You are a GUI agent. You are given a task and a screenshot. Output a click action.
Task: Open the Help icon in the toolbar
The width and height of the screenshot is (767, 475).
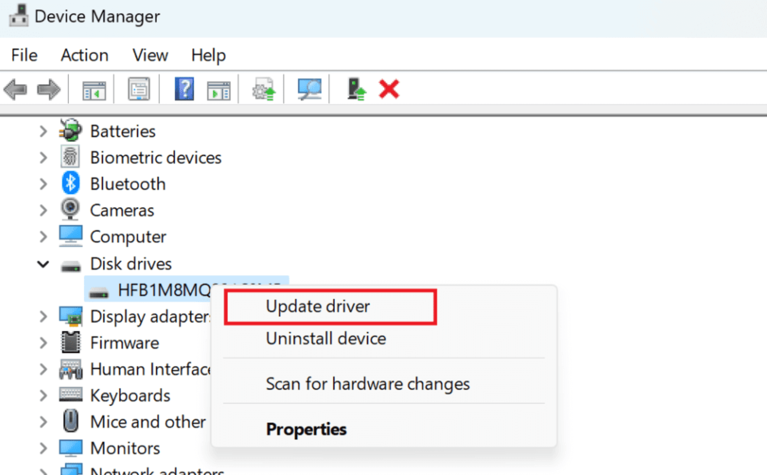pyautogui.click(x=184, y=89)
